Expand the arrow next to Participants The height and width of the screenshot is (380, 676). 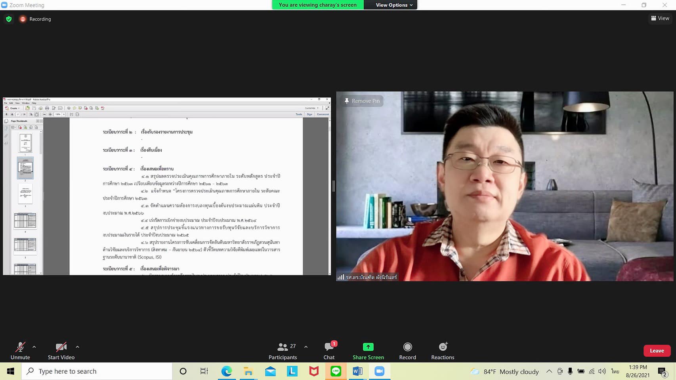coord(306,347)
